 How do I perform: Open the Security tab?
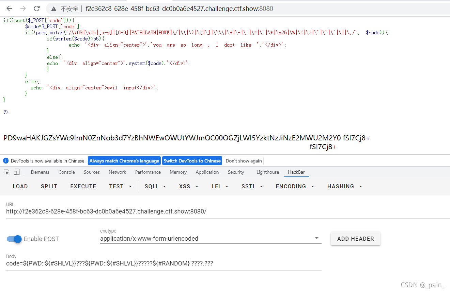coord(236,172)
